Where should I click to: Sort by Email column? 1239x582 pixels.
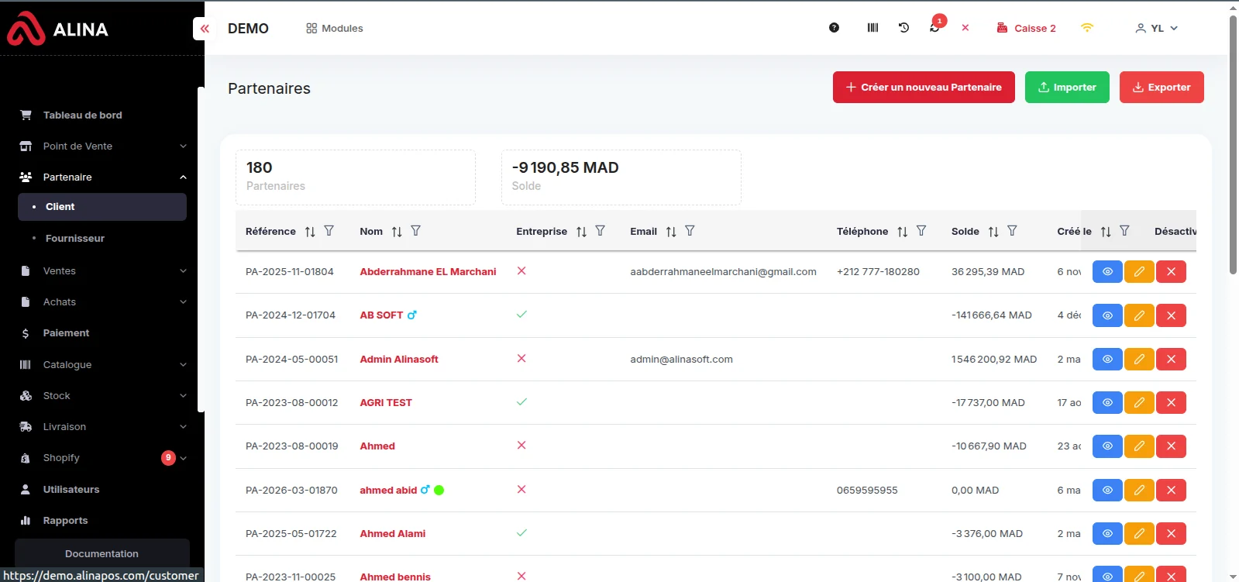[x=671, y=232]
